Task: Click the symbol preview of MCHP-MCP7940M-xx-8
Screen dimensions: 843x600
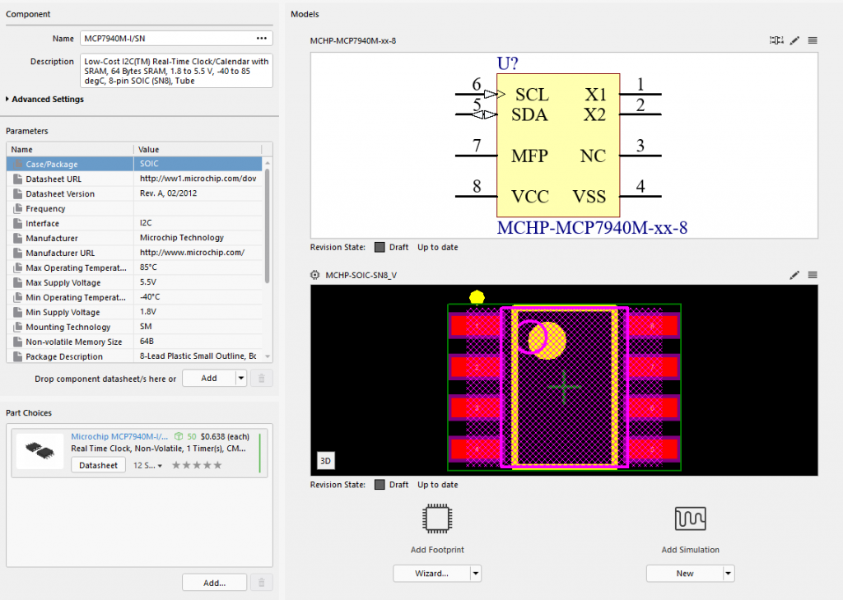Action: pos(564,146)
